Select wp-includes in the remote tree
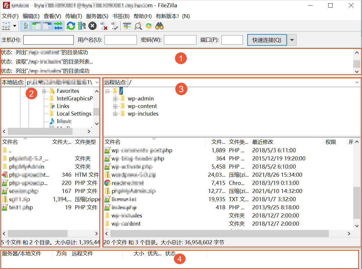 143,114
